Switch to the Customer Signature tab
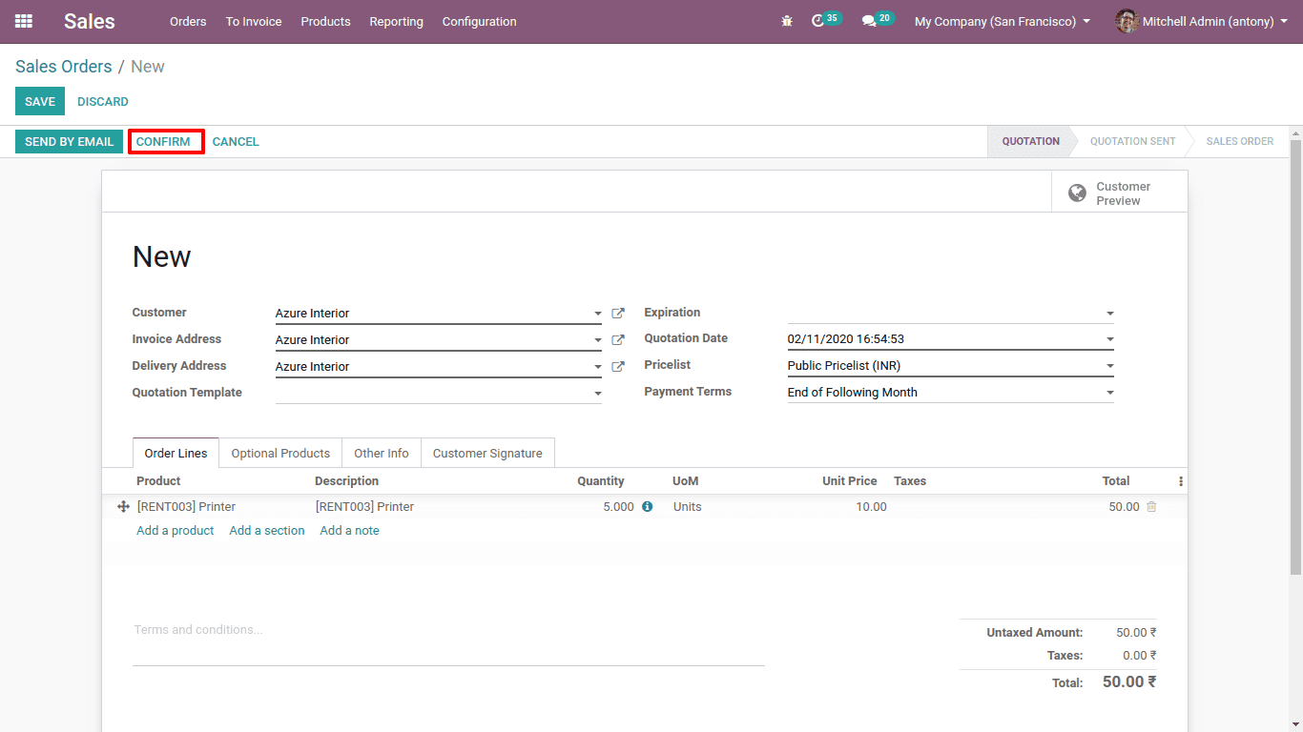The width and height of the screenshot is (1303, 732). click(487, 453)
